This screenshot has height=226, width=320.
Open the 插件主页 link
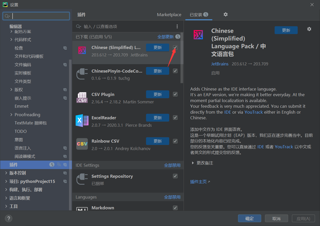coord(198,182)
